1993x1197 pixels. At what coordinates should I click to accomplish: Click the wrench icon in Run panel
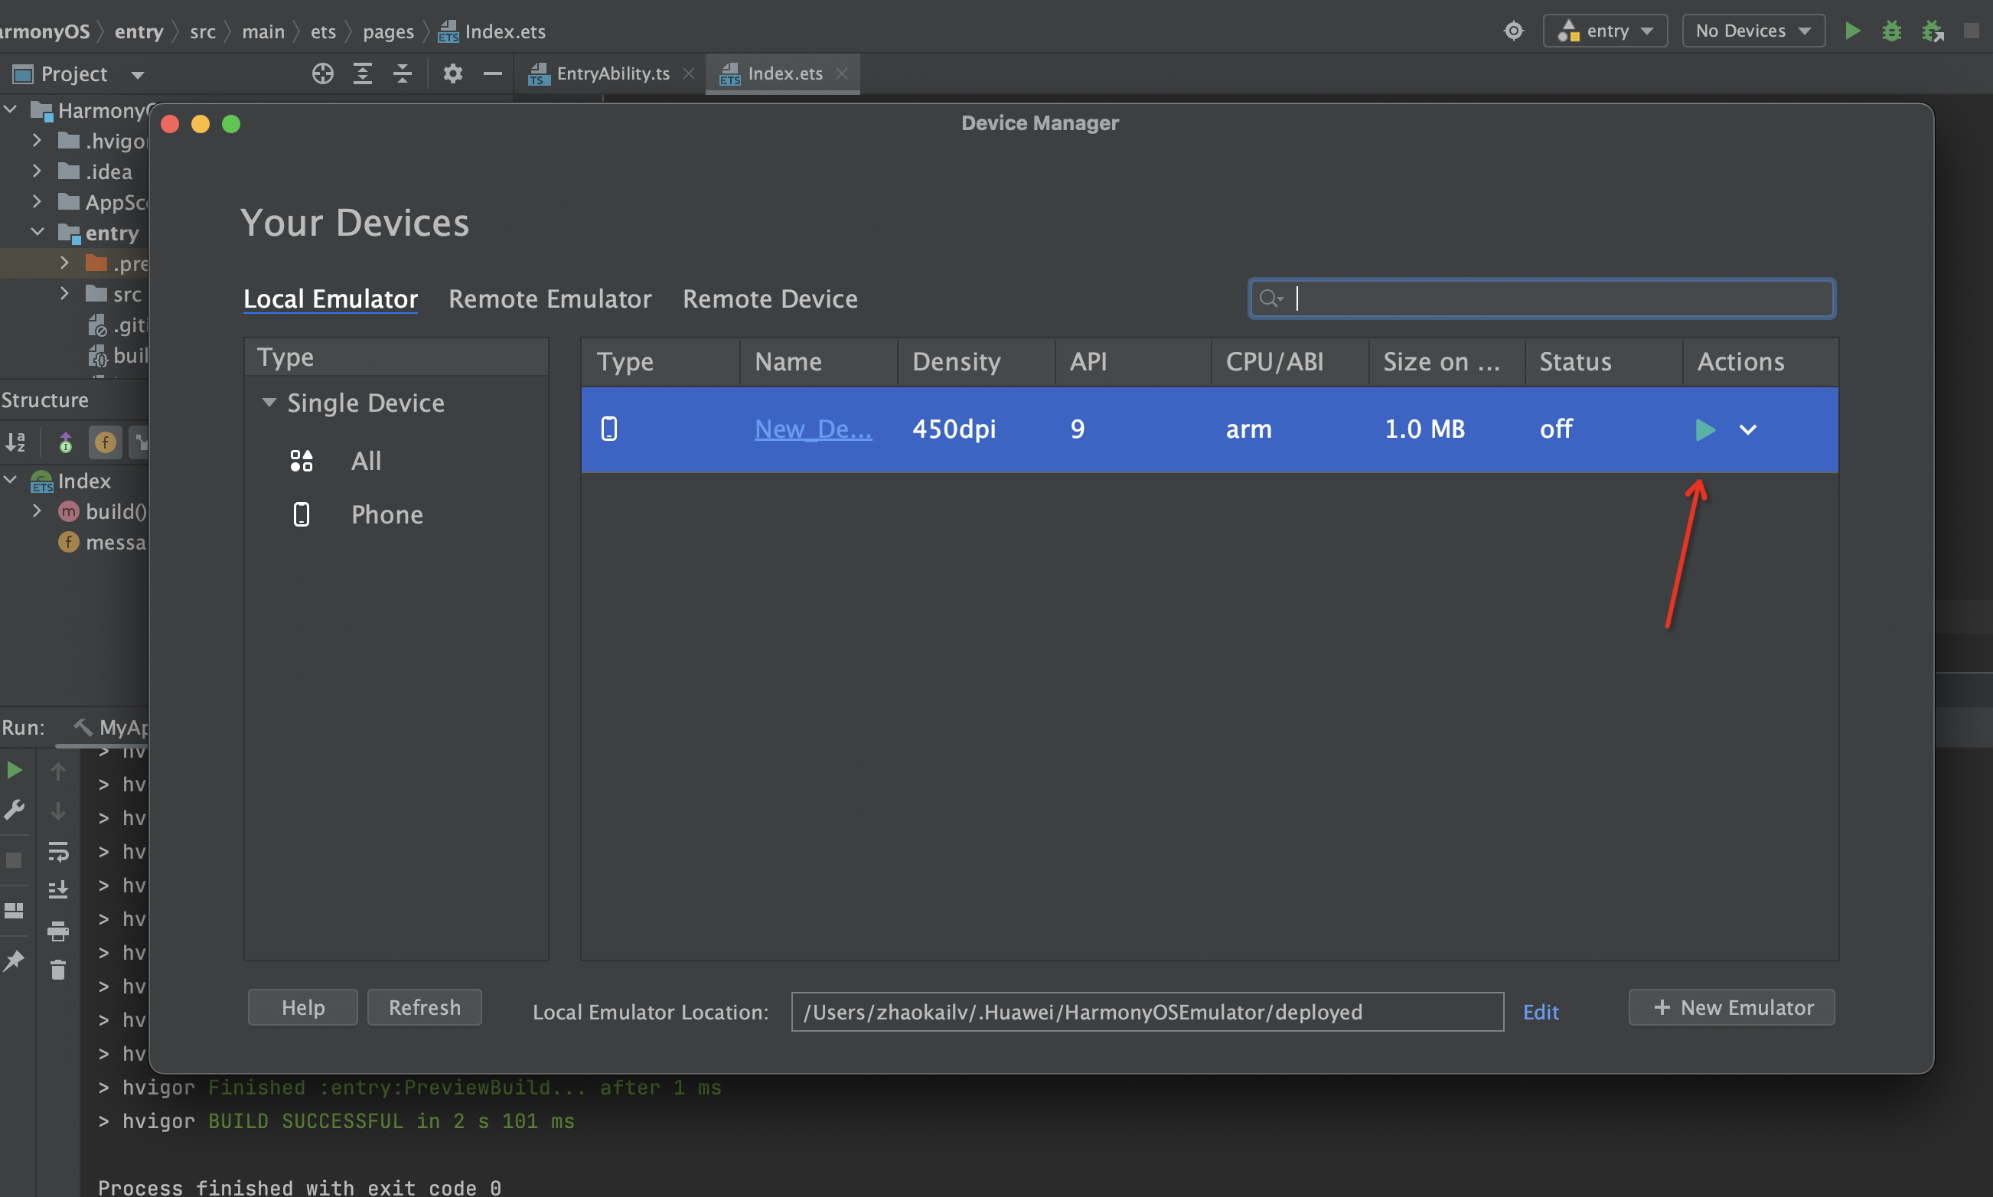(14, 809)
